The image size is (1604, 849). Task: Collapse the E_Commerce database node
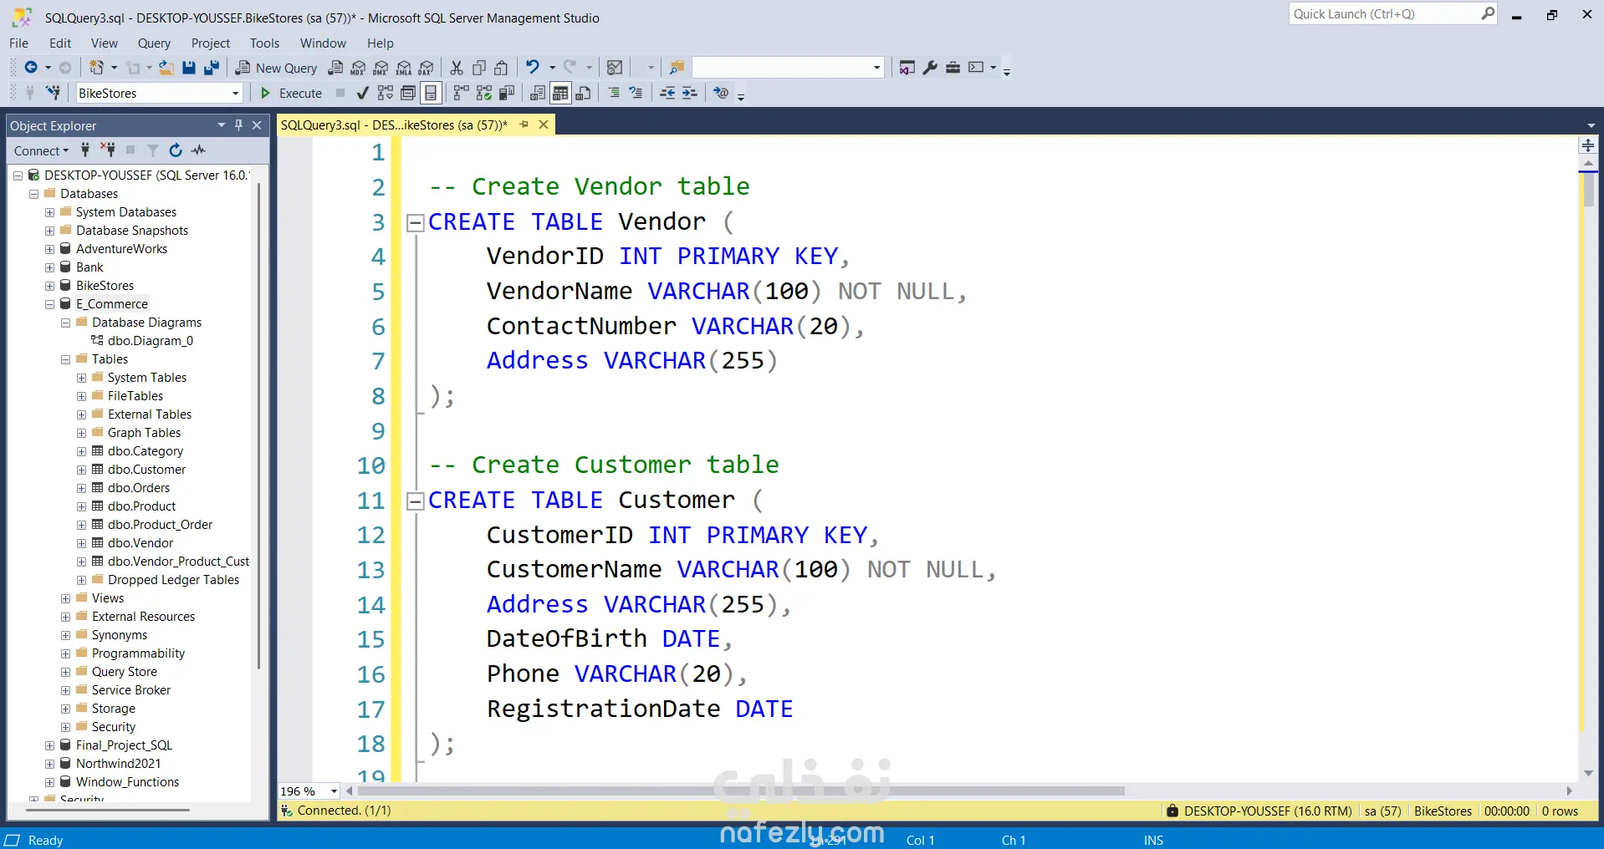(49, 304)
